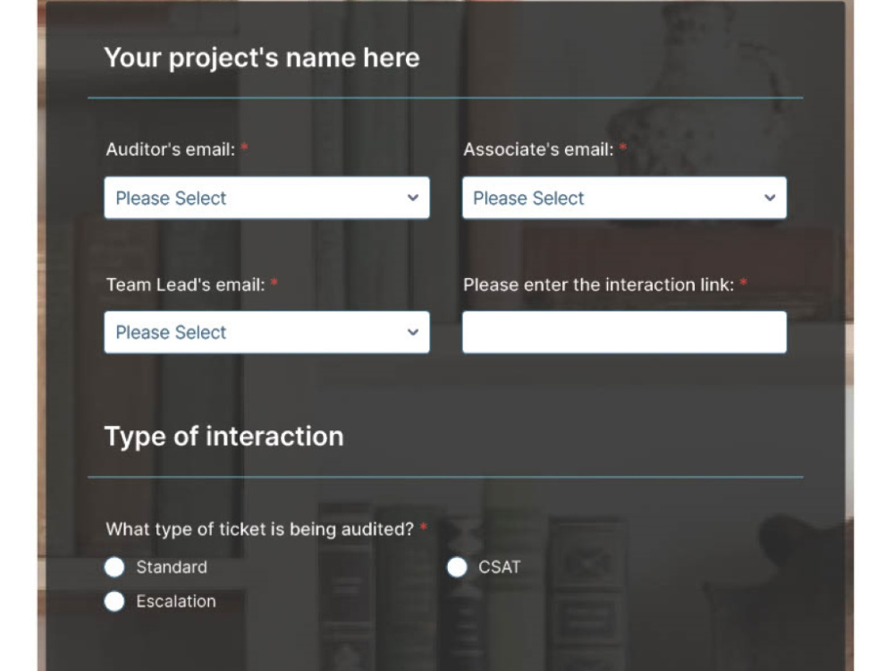The image size is (894, 671).
Task: Click the "Standard" option label text
Action: point(172,567)
